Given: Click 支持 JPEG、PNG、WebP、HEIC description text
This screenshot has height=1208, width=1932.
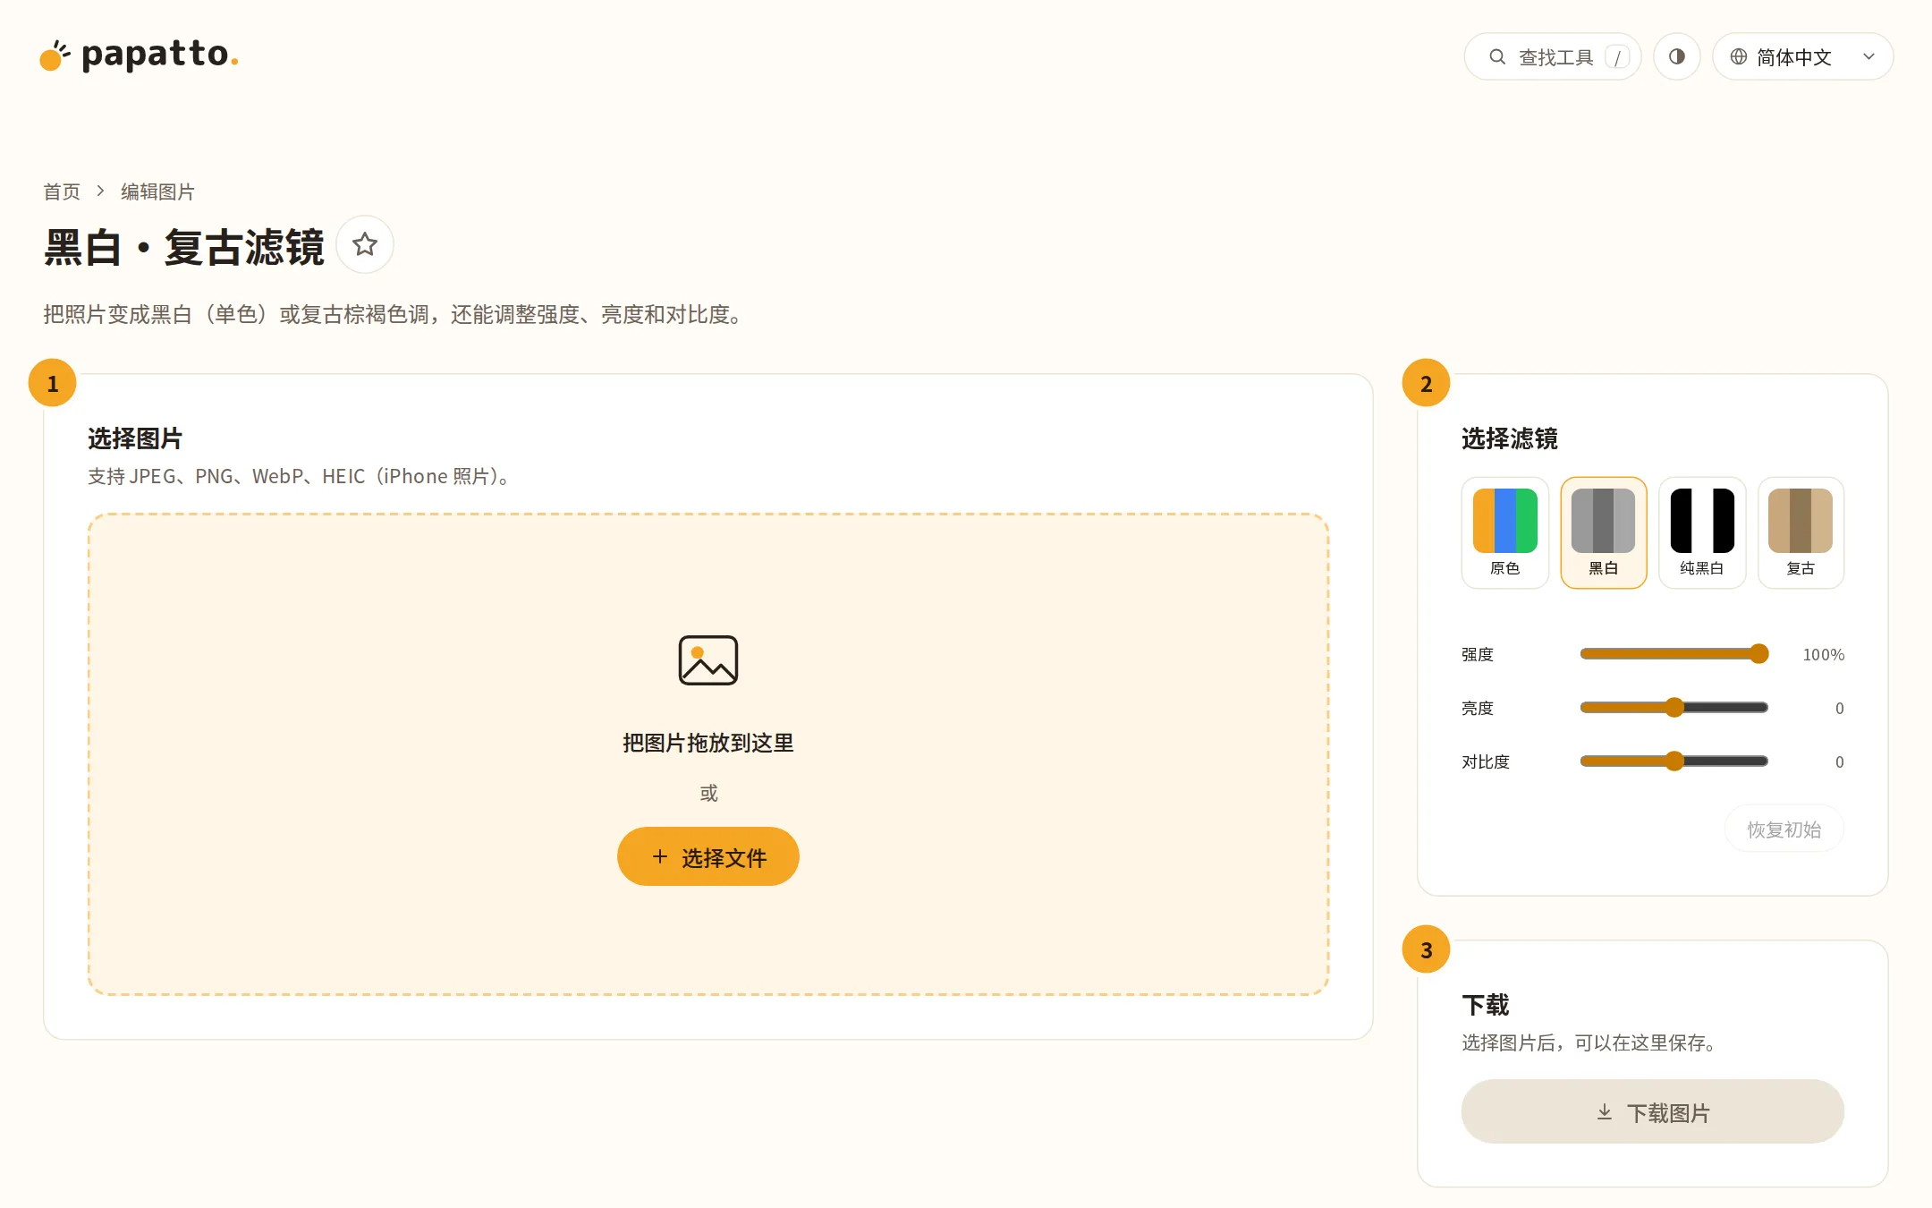Looking at the screenshot, I should tap(300, 476).
